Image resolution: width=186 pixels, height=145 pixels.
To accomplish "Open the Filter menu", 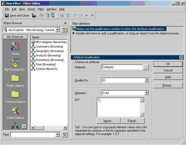I will click(x=41, y=9).
